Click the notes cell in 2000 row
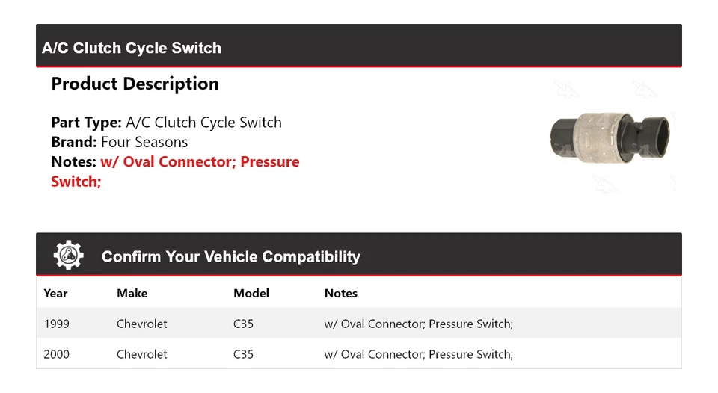The width and height of the screenshot is (718, 393). 418,354
